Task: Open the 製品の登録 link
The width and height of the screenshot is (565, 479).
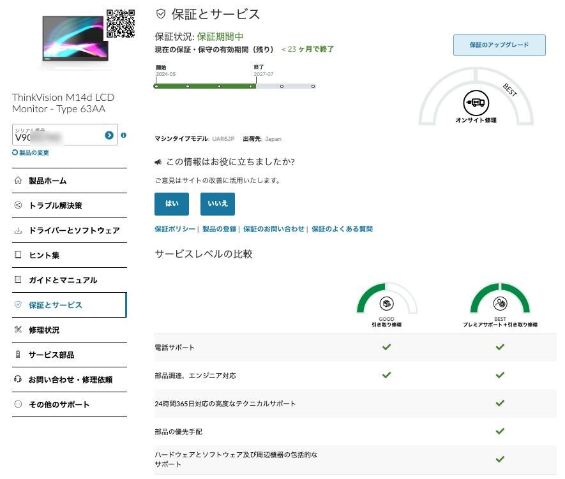Action: [x=219, y=229]
